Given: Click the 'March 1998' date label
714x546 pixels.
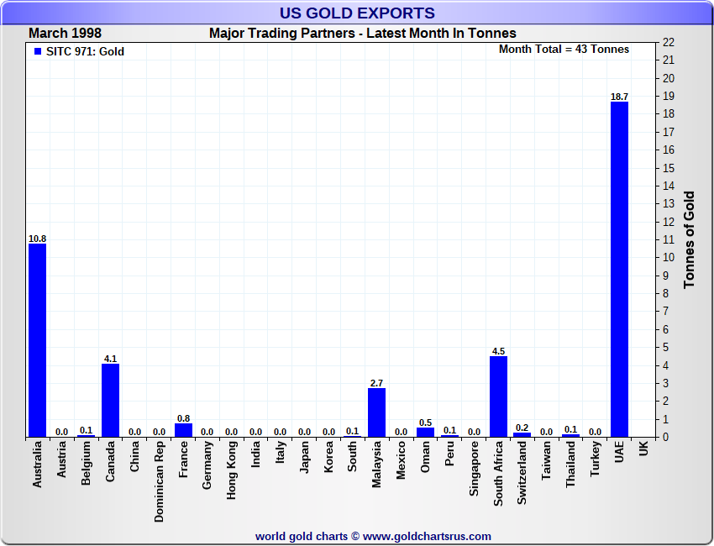Looking at the screenshot, I should (66, 34).
